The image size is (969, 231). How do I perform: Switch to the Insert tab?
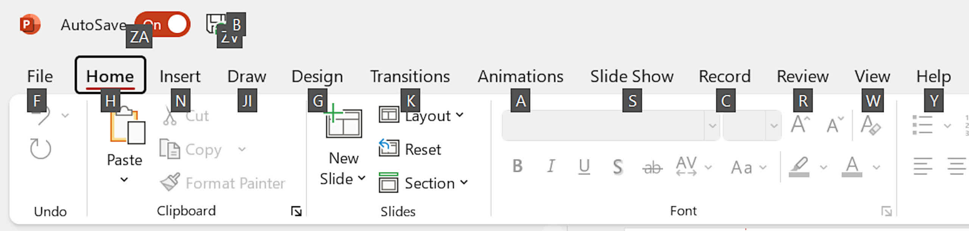tap(180, 77)
